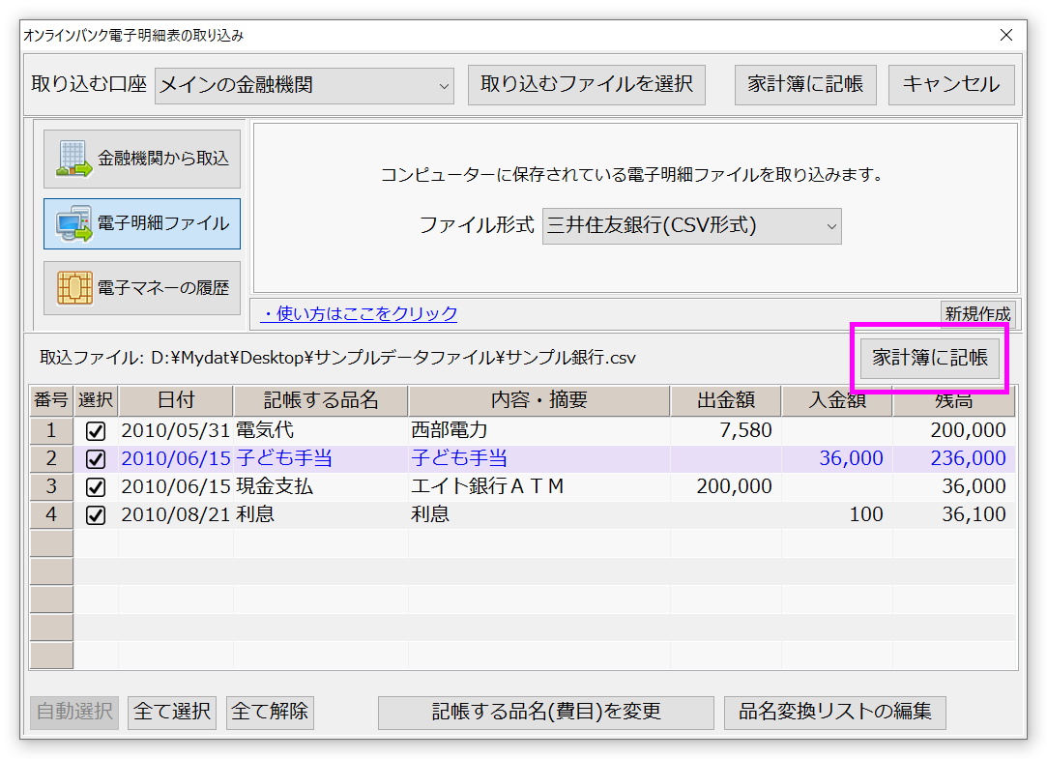Uncheck the checkbox for row 3 現金支払
The image size is (1047, 759).
pyautogui.click(x=96, y=487)
